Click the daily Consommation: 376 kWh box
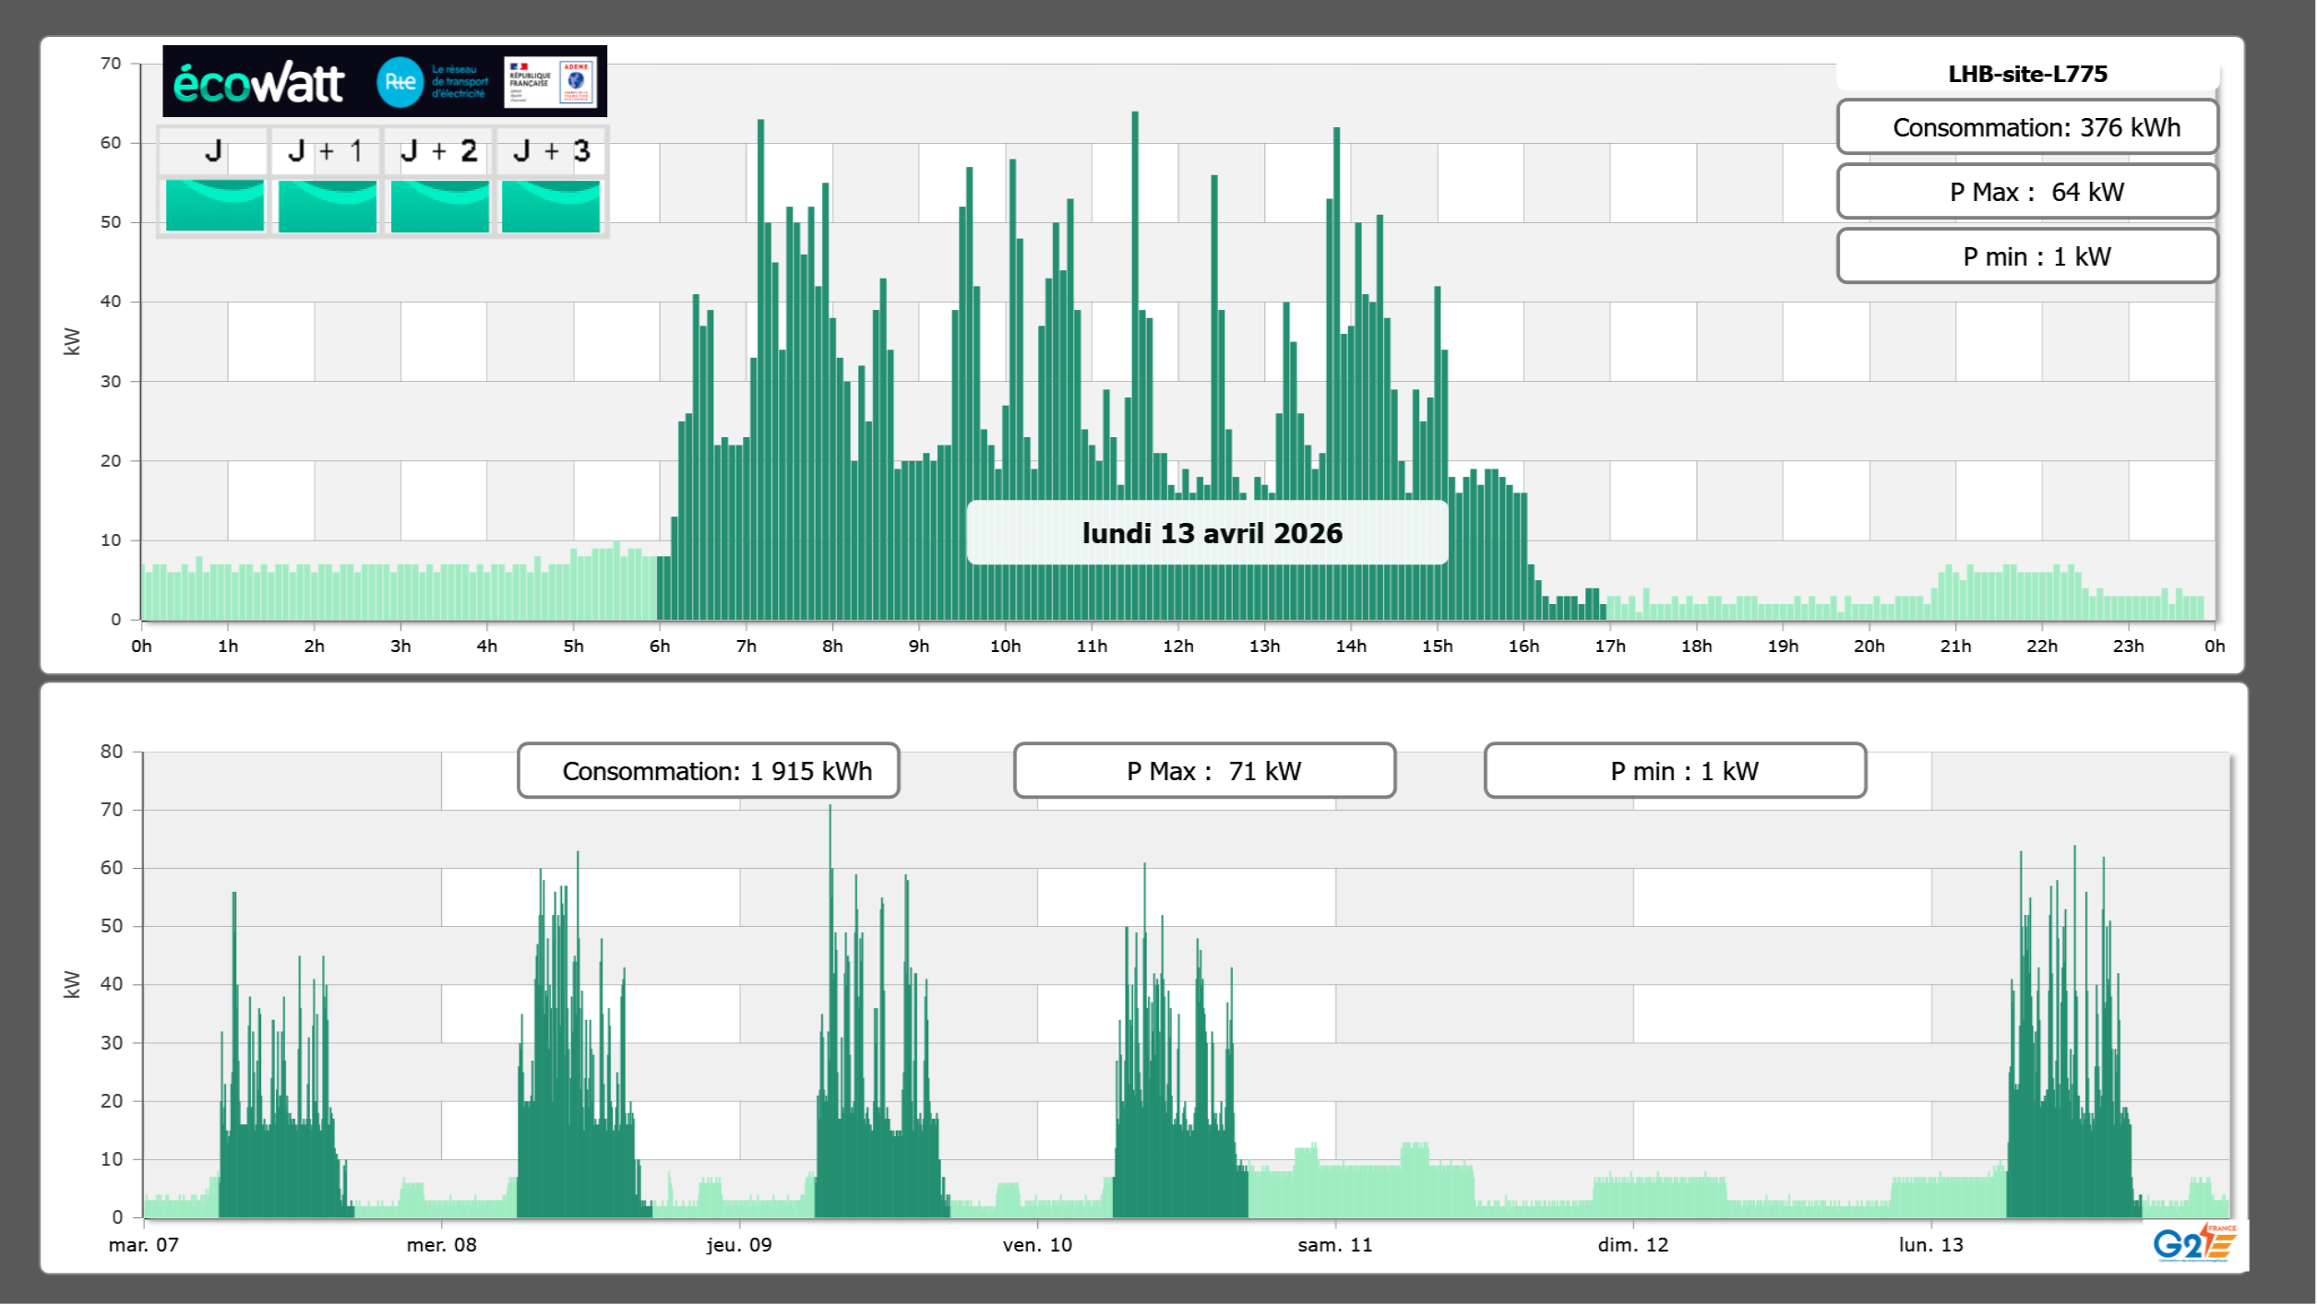This screenshot has height=1305, width=2317. (x=2027, y=127)
